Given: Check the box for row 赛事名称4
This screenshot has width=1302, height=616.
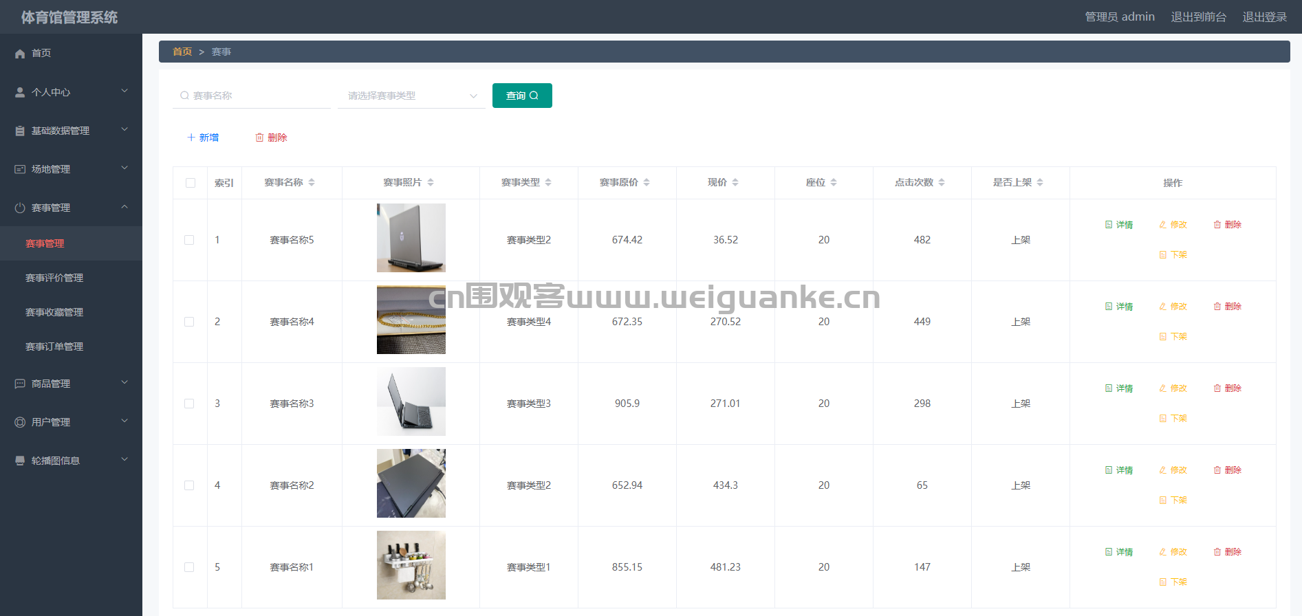Looking at the screenshot, I should tap(189, 322).
